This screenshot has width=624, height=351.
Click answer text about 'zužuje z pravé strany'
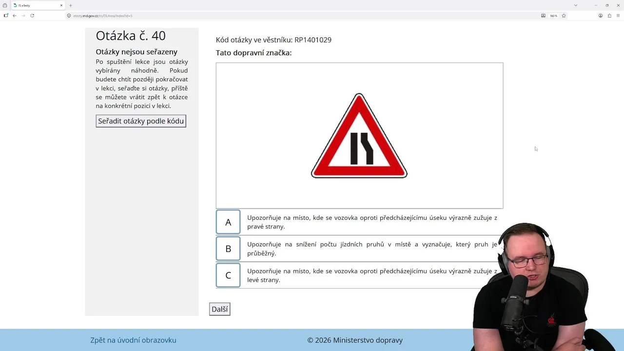[x=372, y=222]
